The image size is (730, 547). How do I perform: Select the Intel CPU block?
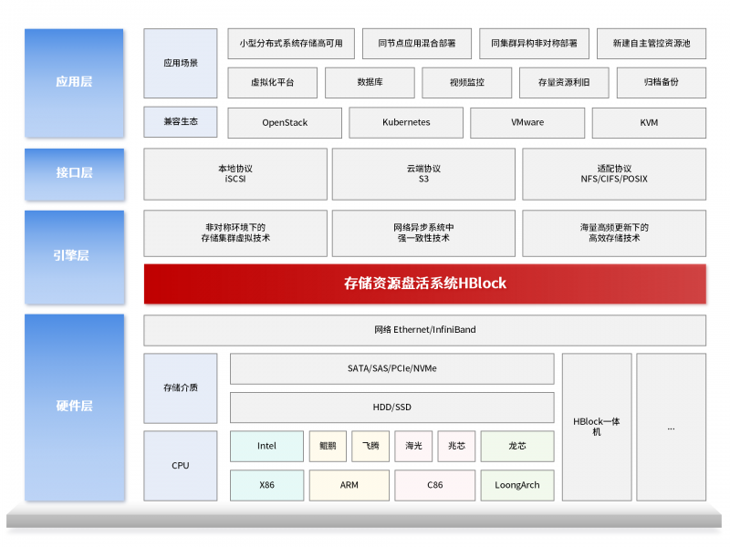pos(266,446)
